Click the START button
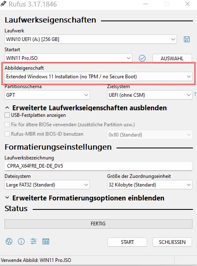Screen dimensions: 197x266 [127, 242]
